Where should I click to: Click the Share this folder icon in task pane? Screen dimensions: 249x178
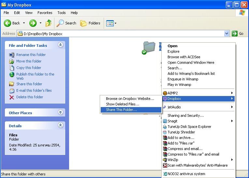pos(12,84)
